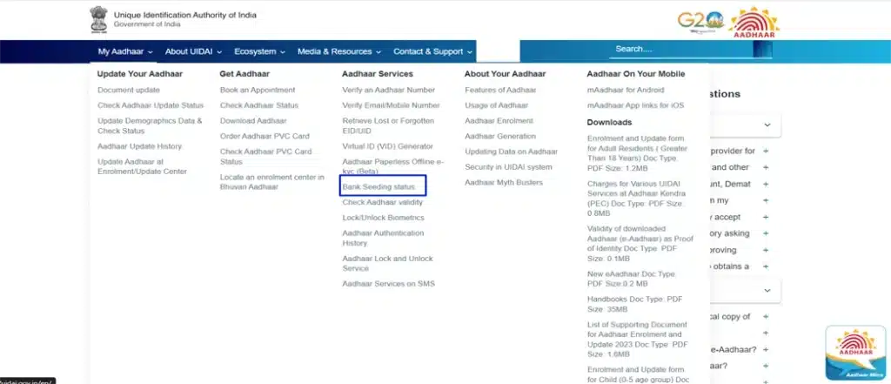Expand the FAQ row ending 'proving'
Image resolution: width=891 pixels, height=384 pixels.
(766, 250)
